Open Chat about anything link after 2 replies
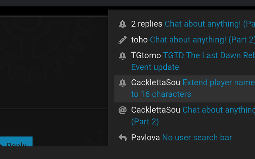 (x=210, y=24)
